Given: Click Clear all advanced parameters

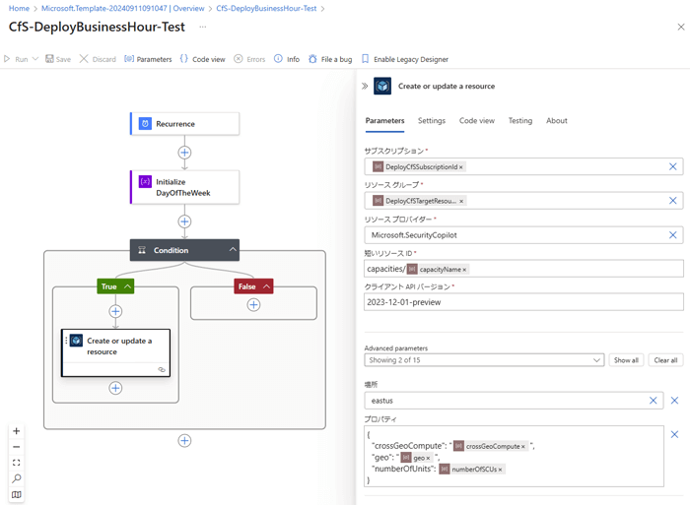Looking at the screenshot, I should click(665, 360).
